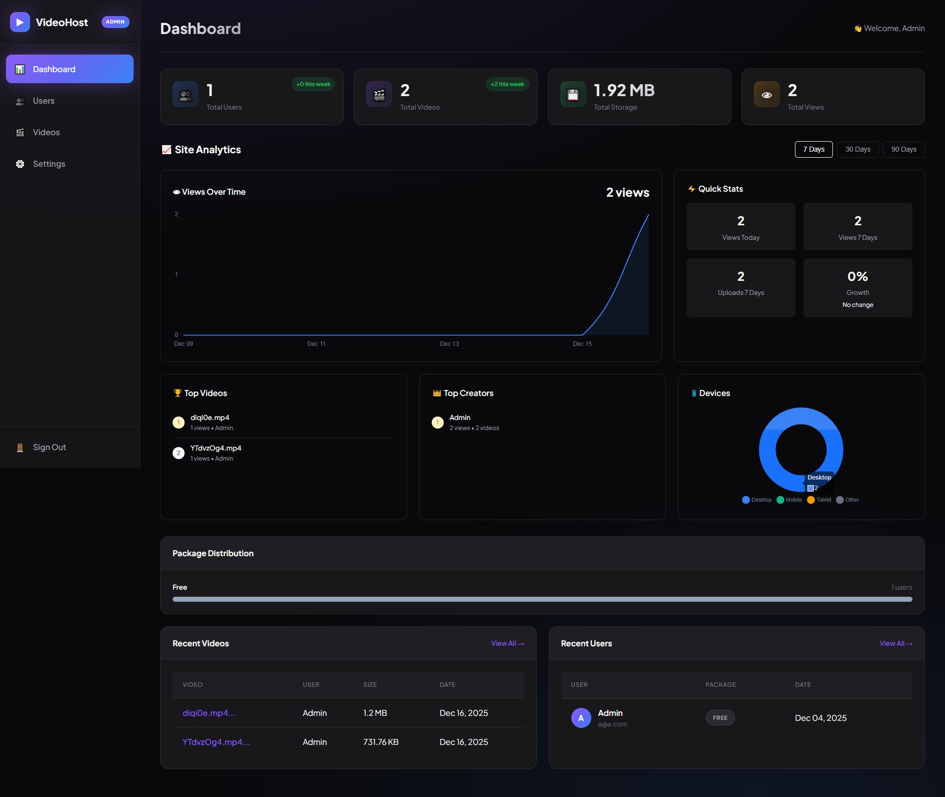Switch analytics range to 90 Days
The width and height of the screenshot is (945, 797).
coord(903,149)
